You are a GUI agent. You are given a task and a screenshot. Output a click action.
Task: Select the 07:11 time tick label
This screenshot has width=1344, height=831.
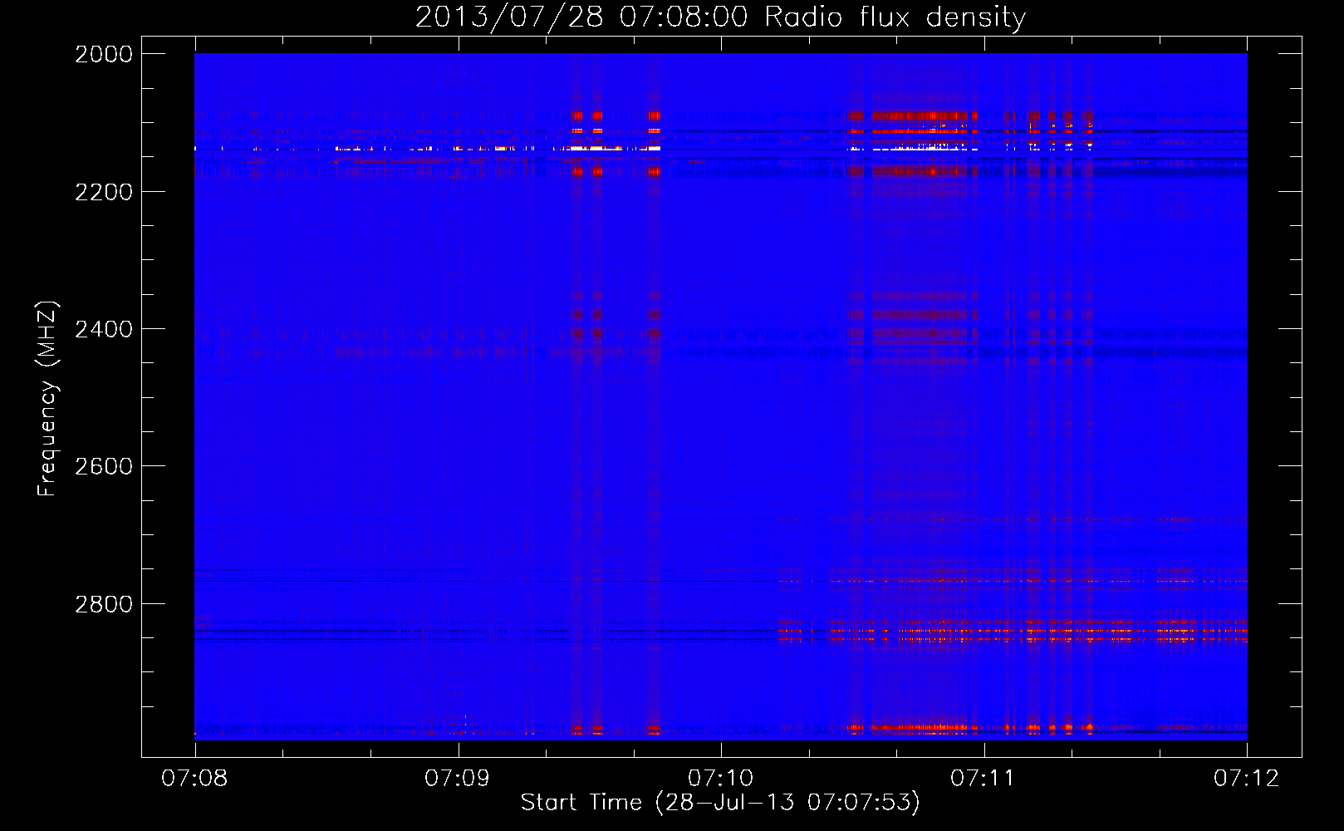[x=983, y=778]
